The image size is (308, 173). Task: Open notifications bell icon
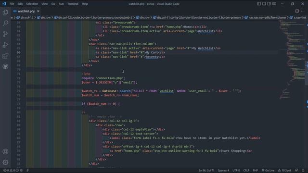click(303, 170)
